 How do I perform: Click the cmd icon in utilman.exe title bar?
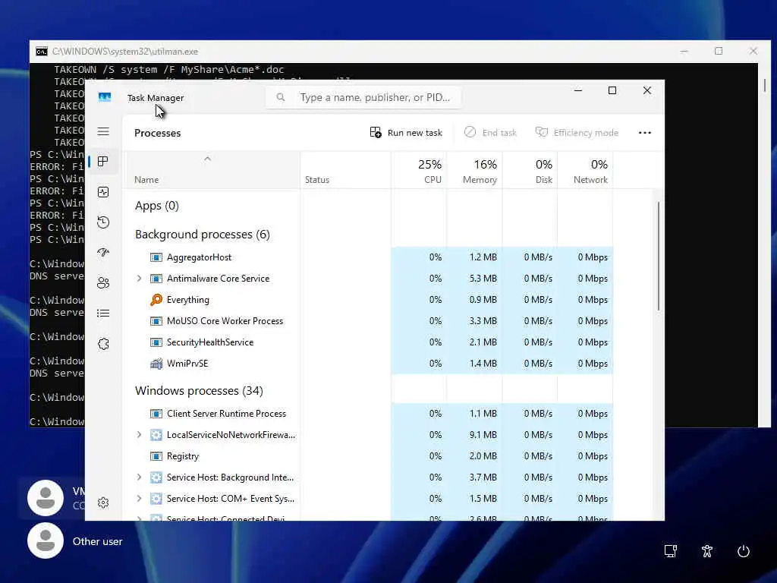42,52
